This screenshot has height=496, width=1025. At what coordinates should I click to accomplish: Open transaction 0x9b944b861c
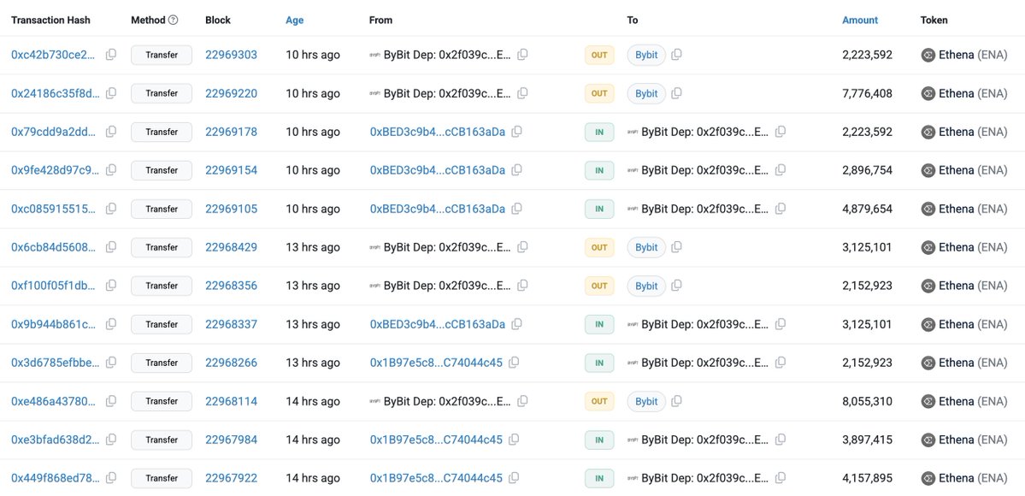point(54,324)
